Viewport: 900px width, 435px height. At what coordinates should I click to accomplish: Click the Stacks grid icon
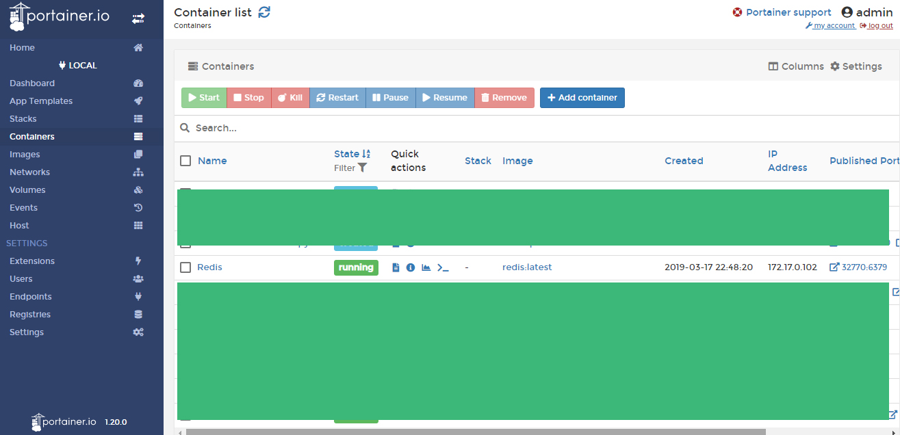138,119
